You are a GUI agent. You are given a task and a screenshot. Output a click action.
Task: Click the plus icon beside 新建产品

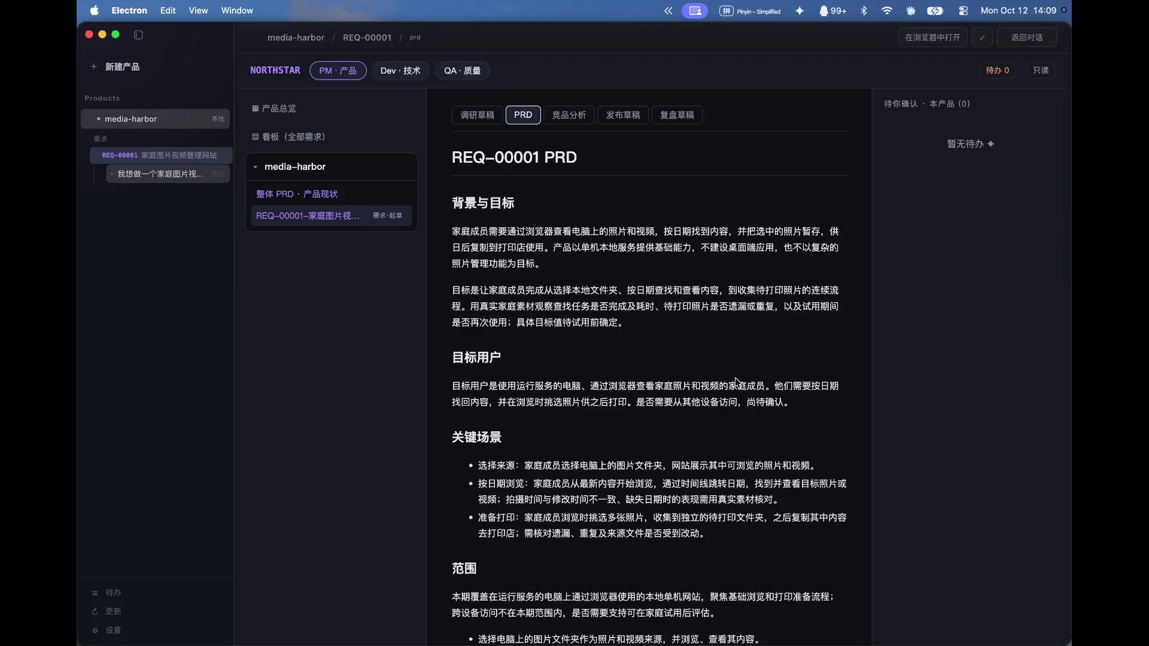click(x=93, y=66)
